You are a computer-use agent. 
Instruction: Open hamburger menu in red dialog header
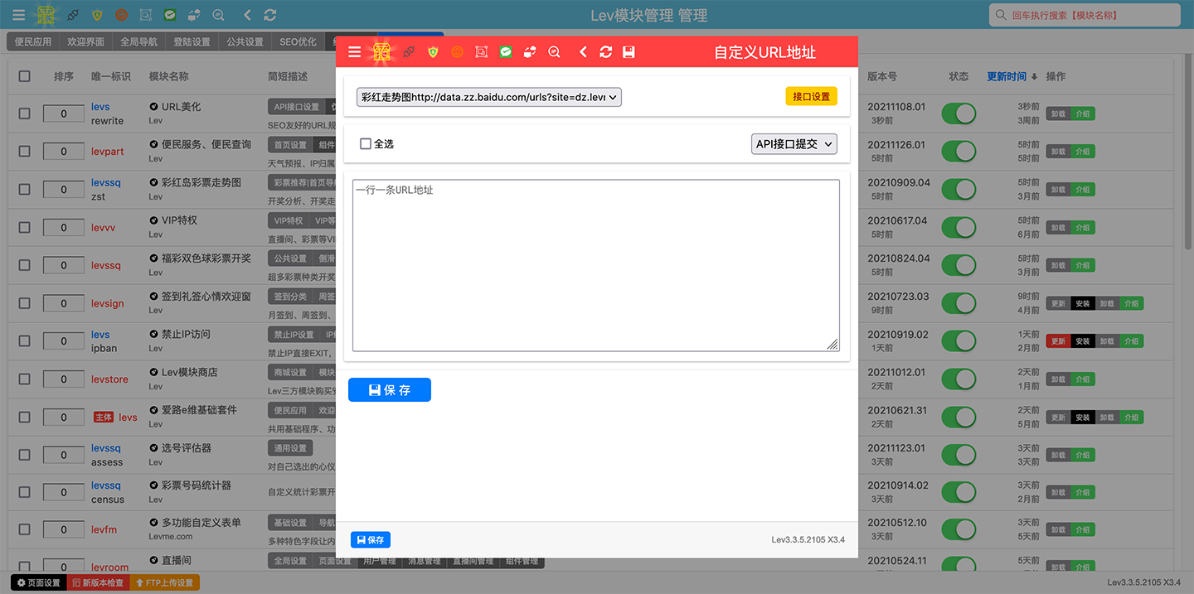(354, 52)
